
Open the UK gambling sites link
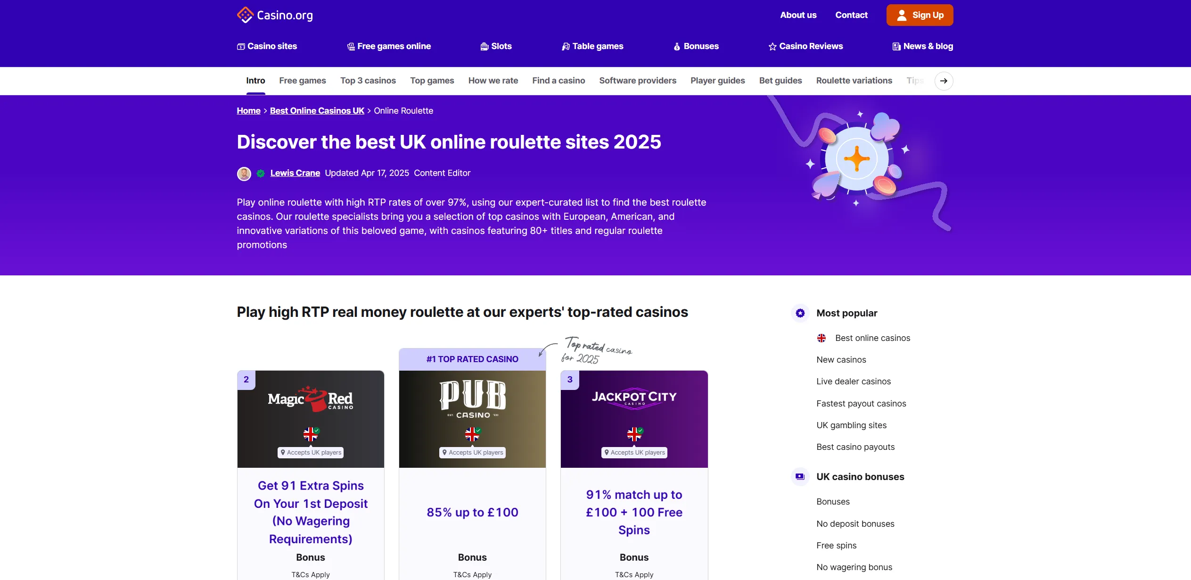point(851,425)
